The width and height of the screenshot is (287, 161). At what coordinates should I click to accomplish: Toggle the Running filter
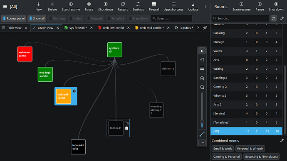point(57,18)
